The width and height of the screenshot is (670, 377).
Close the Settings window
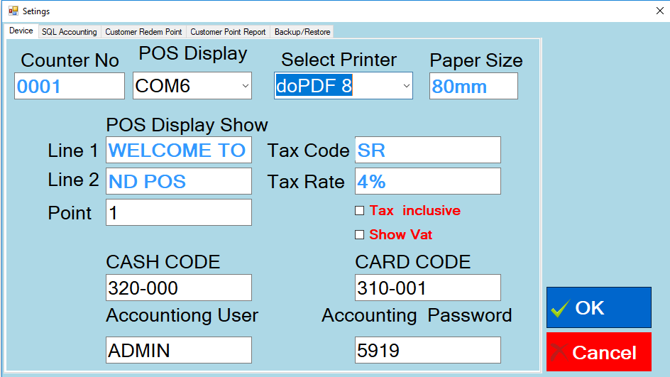coord(659,11)
